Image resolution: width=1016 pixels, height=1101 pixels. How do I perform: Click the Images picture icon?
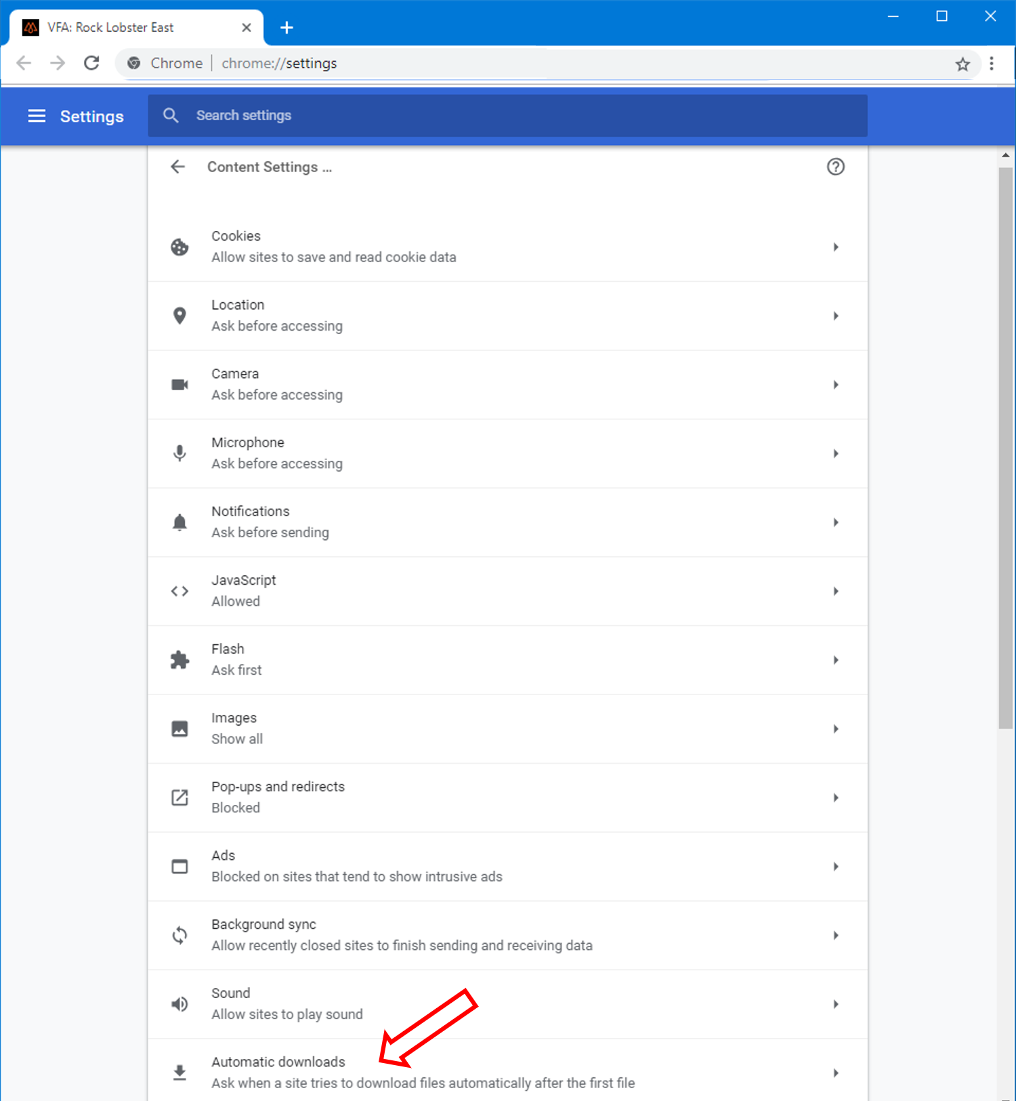click(179, 729)
